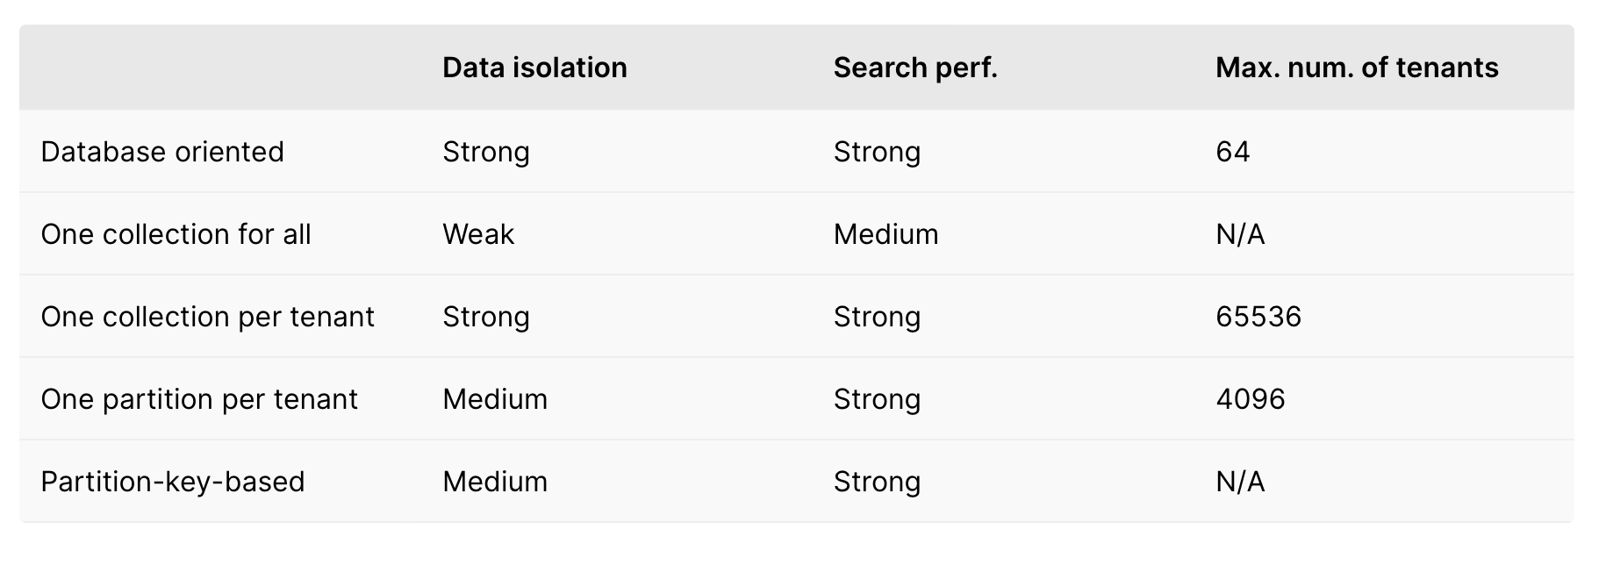Screen dimensions: 1606x565
Task: Select the "Database oriented" row label
Action: [162, 152]
